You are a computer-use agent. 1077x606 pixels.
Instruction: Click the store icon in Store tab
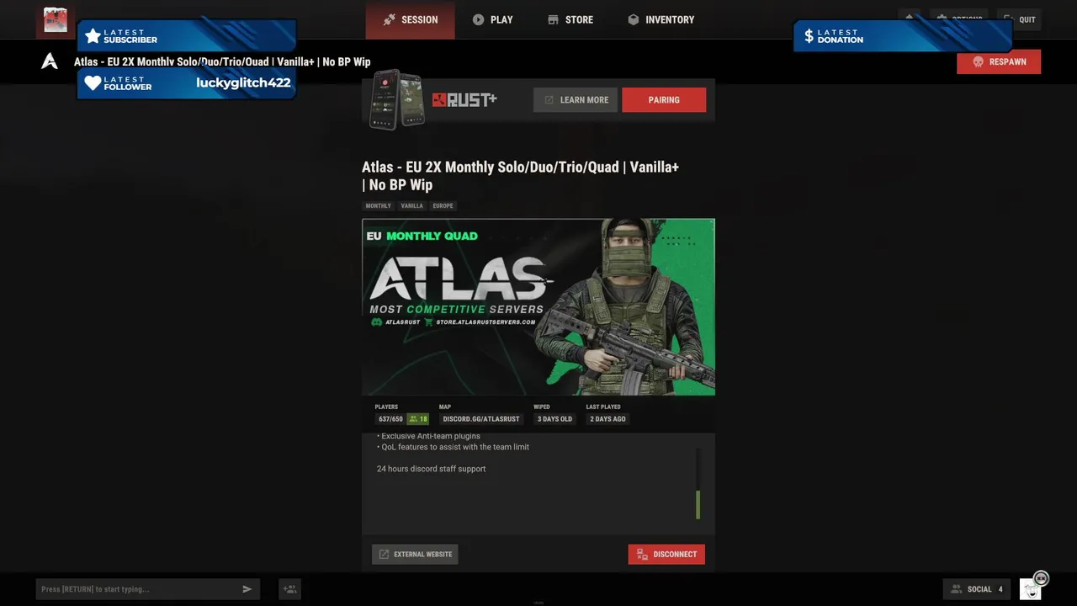tap(553, 19)
